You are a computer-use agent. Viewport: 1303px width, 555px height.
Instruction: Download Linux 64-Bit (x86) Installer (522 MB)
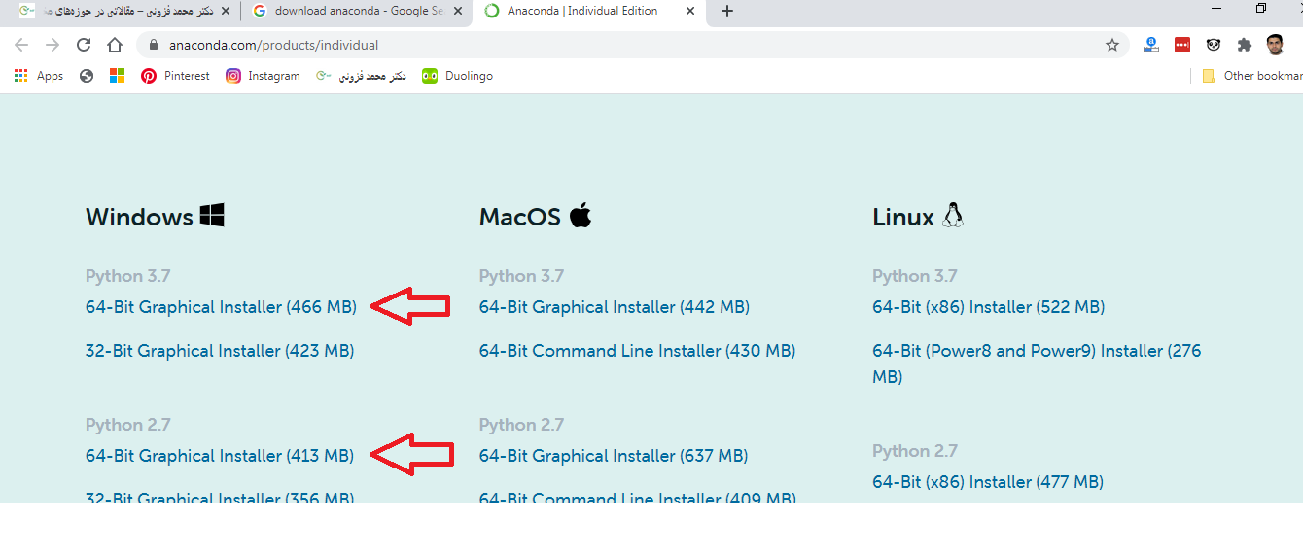pyautogui.click(x=988, y=307)
